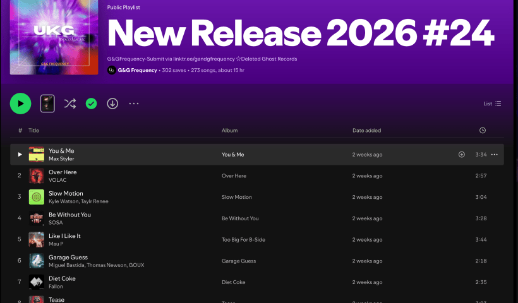Open the playlist more options menu
Viewport: 518px width, 303px height.
pos(134,104)
